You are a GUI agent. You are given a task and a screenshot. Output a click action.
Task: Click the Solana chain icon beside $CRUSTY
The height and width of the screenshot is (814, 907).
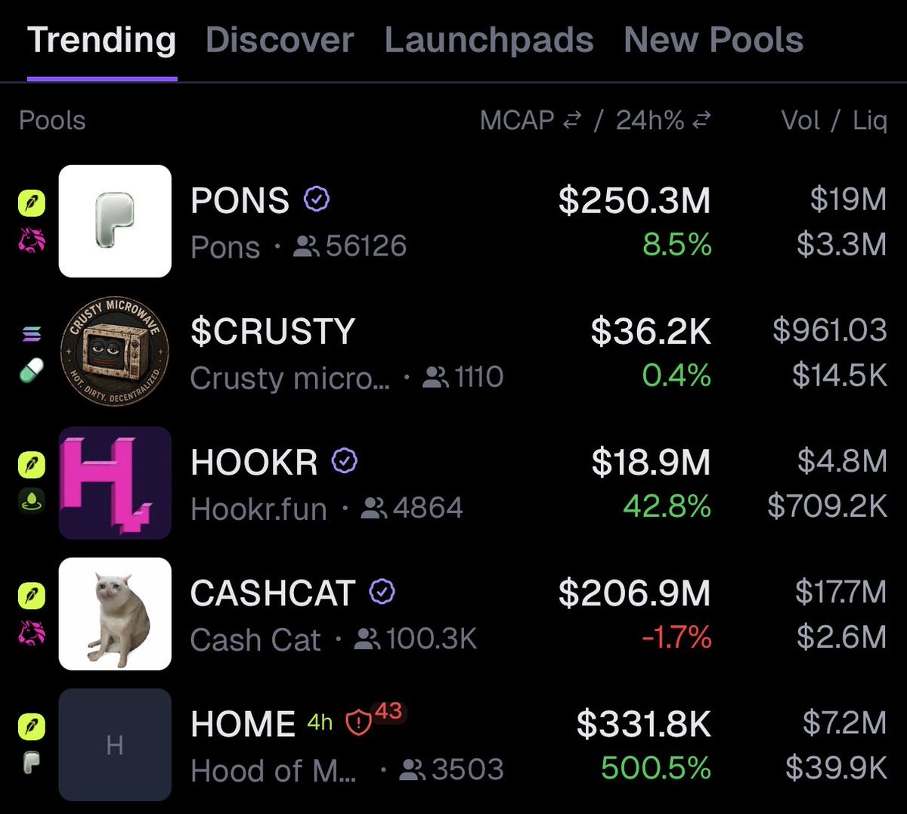tap(32, 333)
